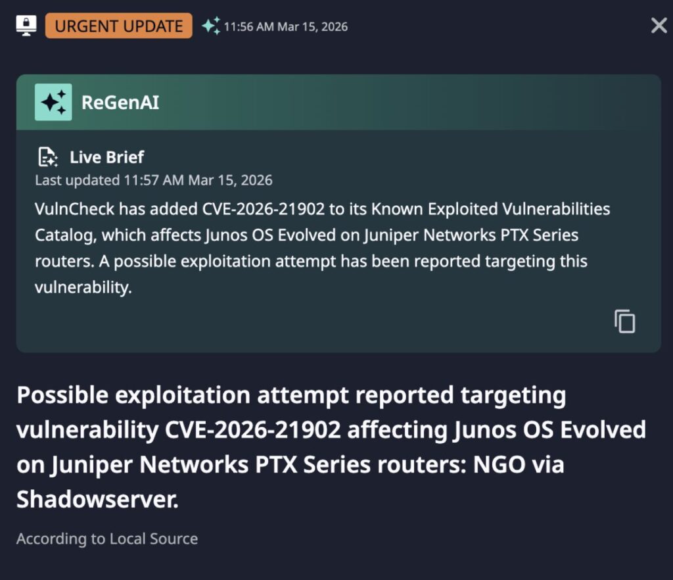
Task: Dismiss the alert with the X button
Action: 658,25
